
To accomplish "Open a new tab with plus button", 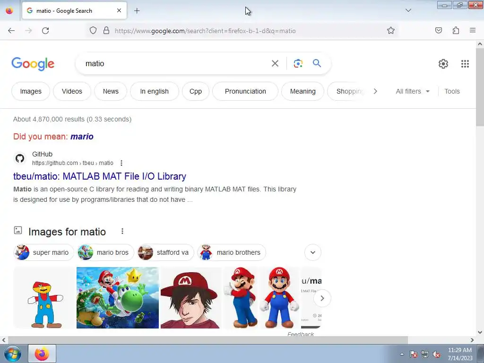I will coord(137,11).
